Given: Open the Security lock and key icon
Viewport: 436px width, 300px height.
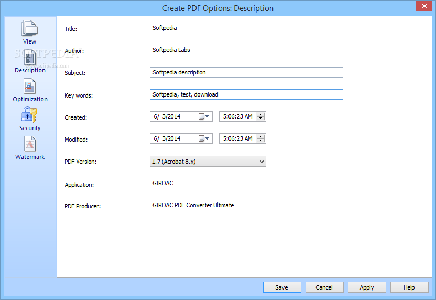Looking at the screenshot, I should coord(29,115).
